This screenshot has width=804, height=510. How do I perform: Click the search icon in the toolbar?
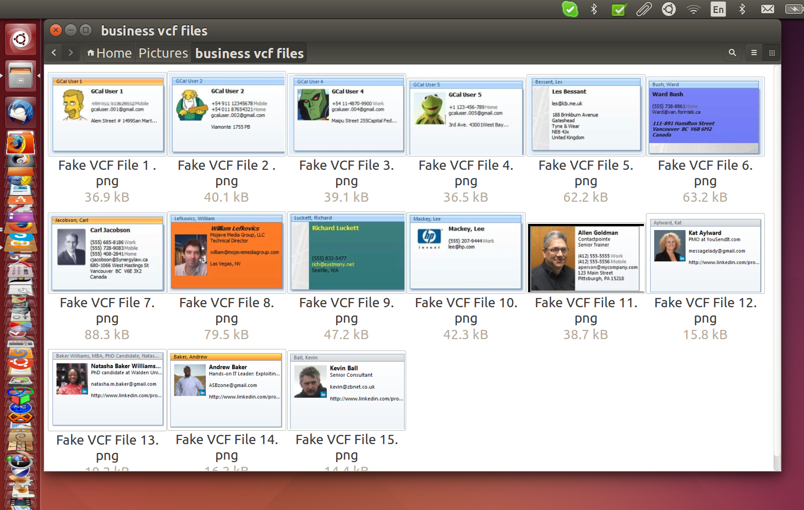pos(732,52)
